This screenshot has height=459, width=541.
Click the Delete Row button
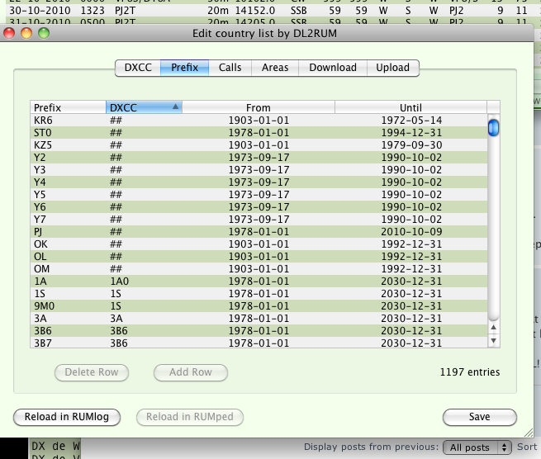(x=91, y=372)
